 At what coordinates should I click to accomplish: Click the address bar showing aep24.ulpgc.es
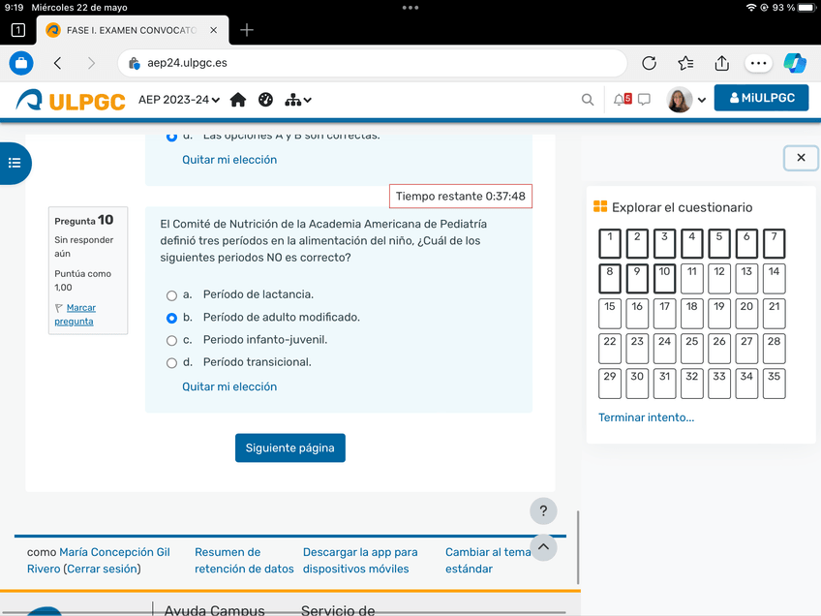[373, 63]
